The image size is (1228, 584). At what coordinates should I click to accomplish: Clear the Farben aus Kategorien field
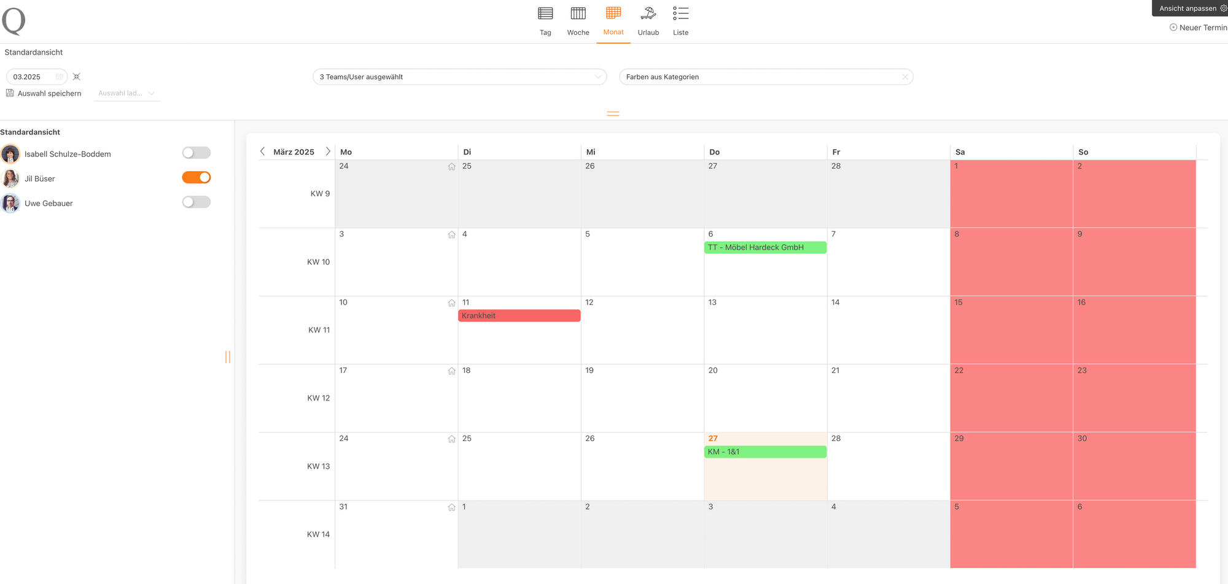(905, 77)
